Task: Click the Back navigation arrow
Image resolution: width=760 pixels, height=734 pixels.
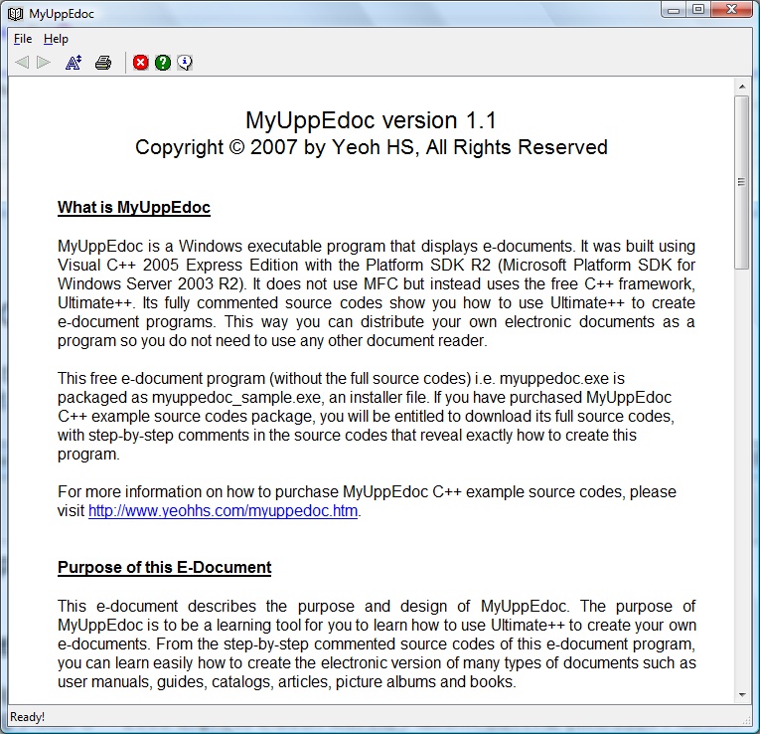Action: tap(22, 62)
